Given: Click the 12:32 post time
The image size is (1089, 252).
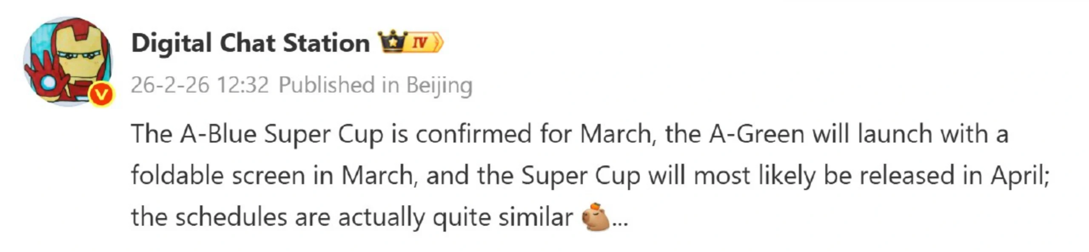Looking at the screenshot, I should coord(242,85).
